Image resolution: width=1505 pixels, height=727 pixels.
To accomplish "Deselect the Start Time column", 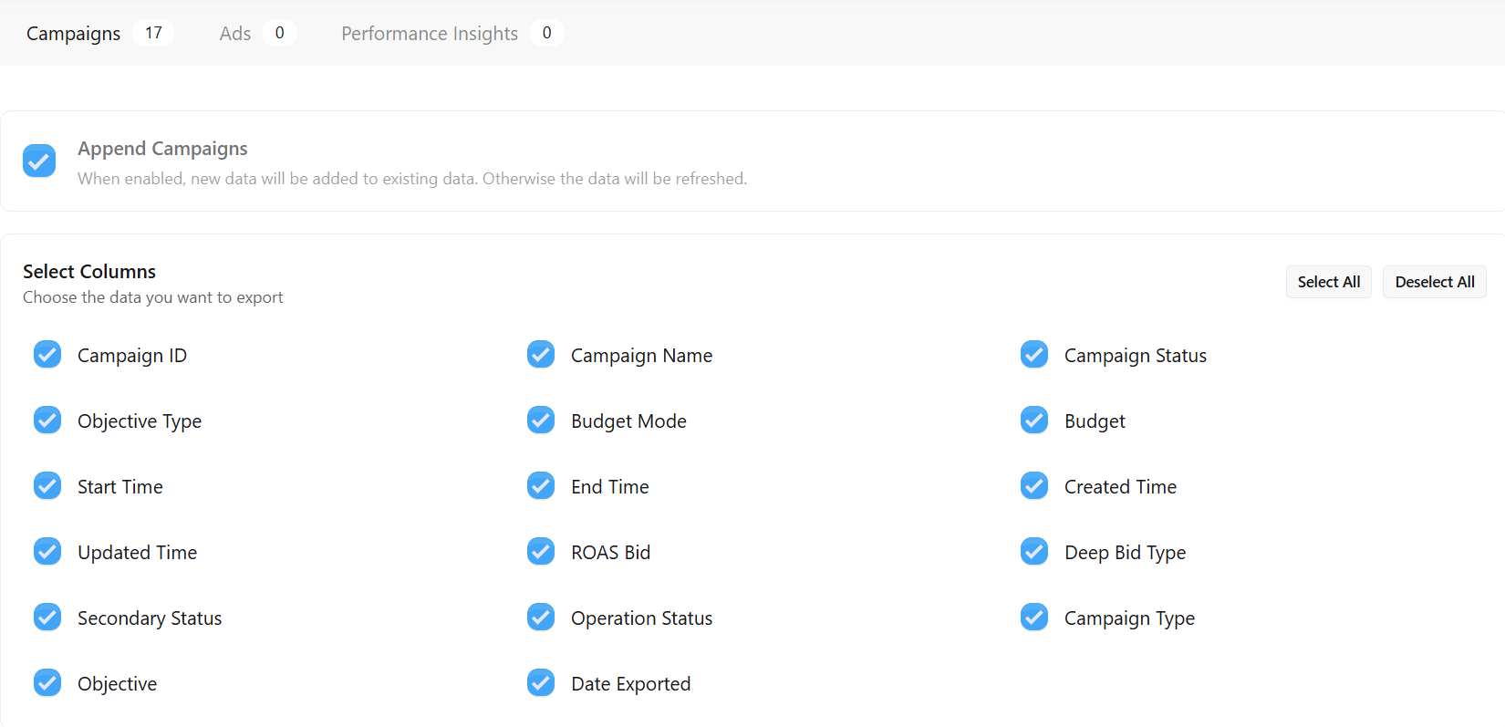I will pos(47,486).
